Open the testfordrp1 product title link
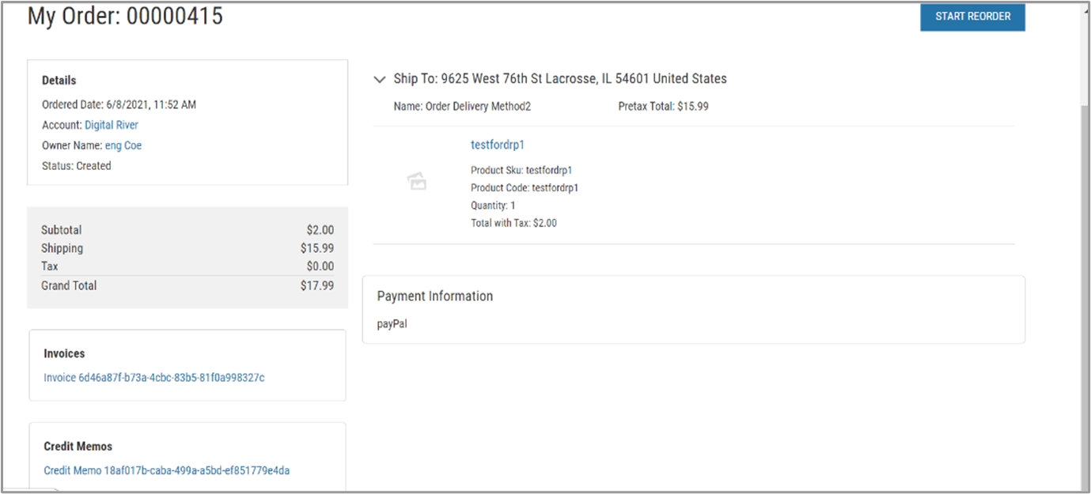This screenshot has height=494, width=1091. coord(498,145)
